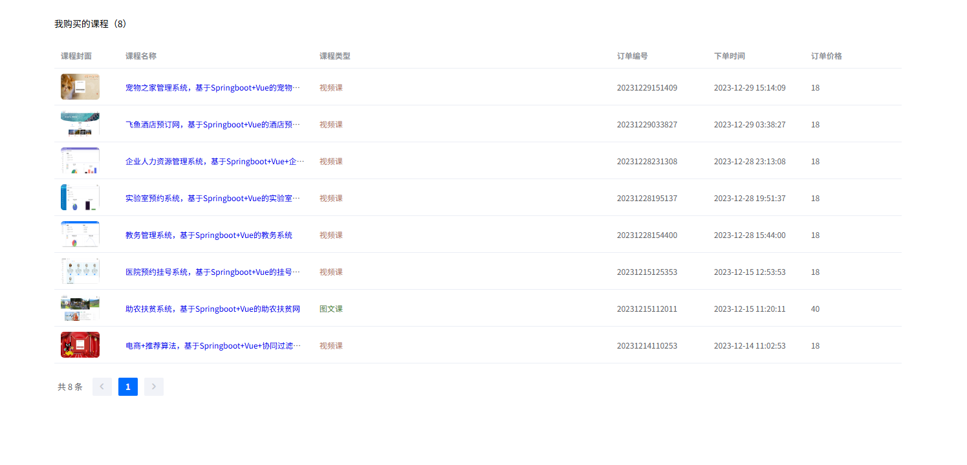Click order time 2023-12-28 19:51:37
967x465 pixels.
pos(750,198)
